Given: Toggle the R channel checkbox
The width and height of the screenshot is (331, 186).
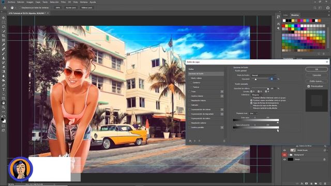Looking at the screenshot, I should tap(251, 91).
